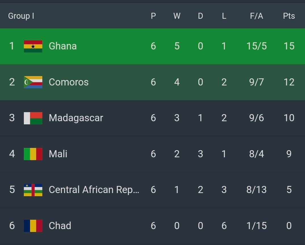The image size is (305, 245).
Task: Click the Group I header label
Action: pyautogui.click(x=21, y=16)
